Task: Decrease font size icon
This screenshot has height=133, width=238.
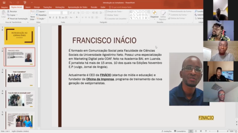Action: coord(74,13)
